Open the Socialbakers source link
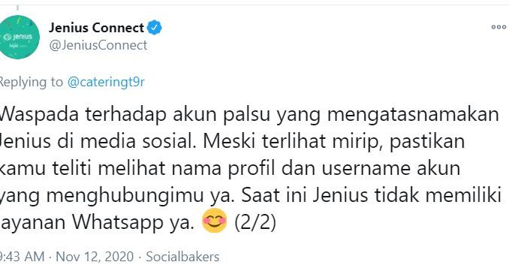 tap(182, 257)
